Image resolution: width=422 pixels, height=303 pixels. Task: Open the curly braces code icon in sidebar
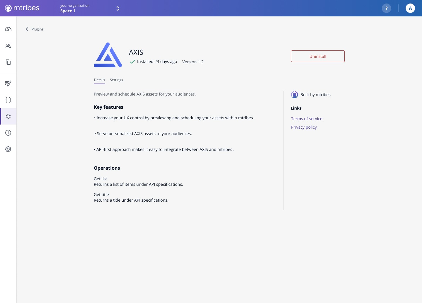8,100
